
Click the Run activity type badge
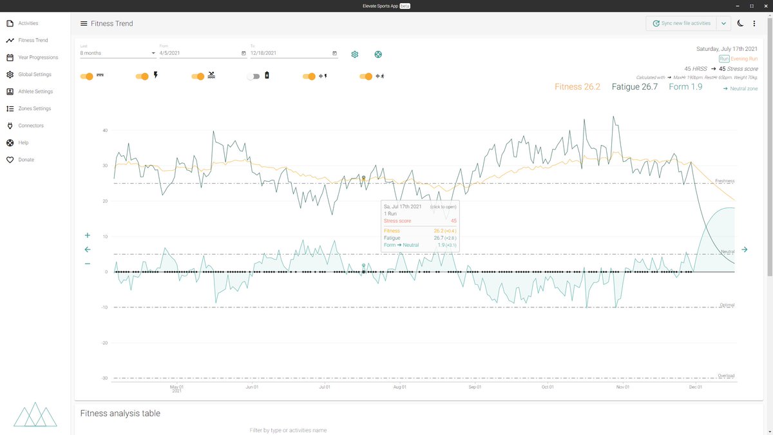(724, 59)
